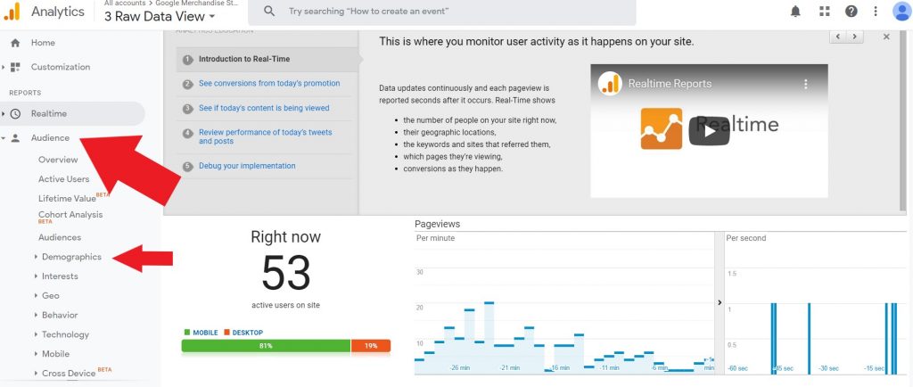Image resolution: width=913 pixels, height=387 pixels.
Task: Open the notifications bell
Action: (x=795, y=11)
